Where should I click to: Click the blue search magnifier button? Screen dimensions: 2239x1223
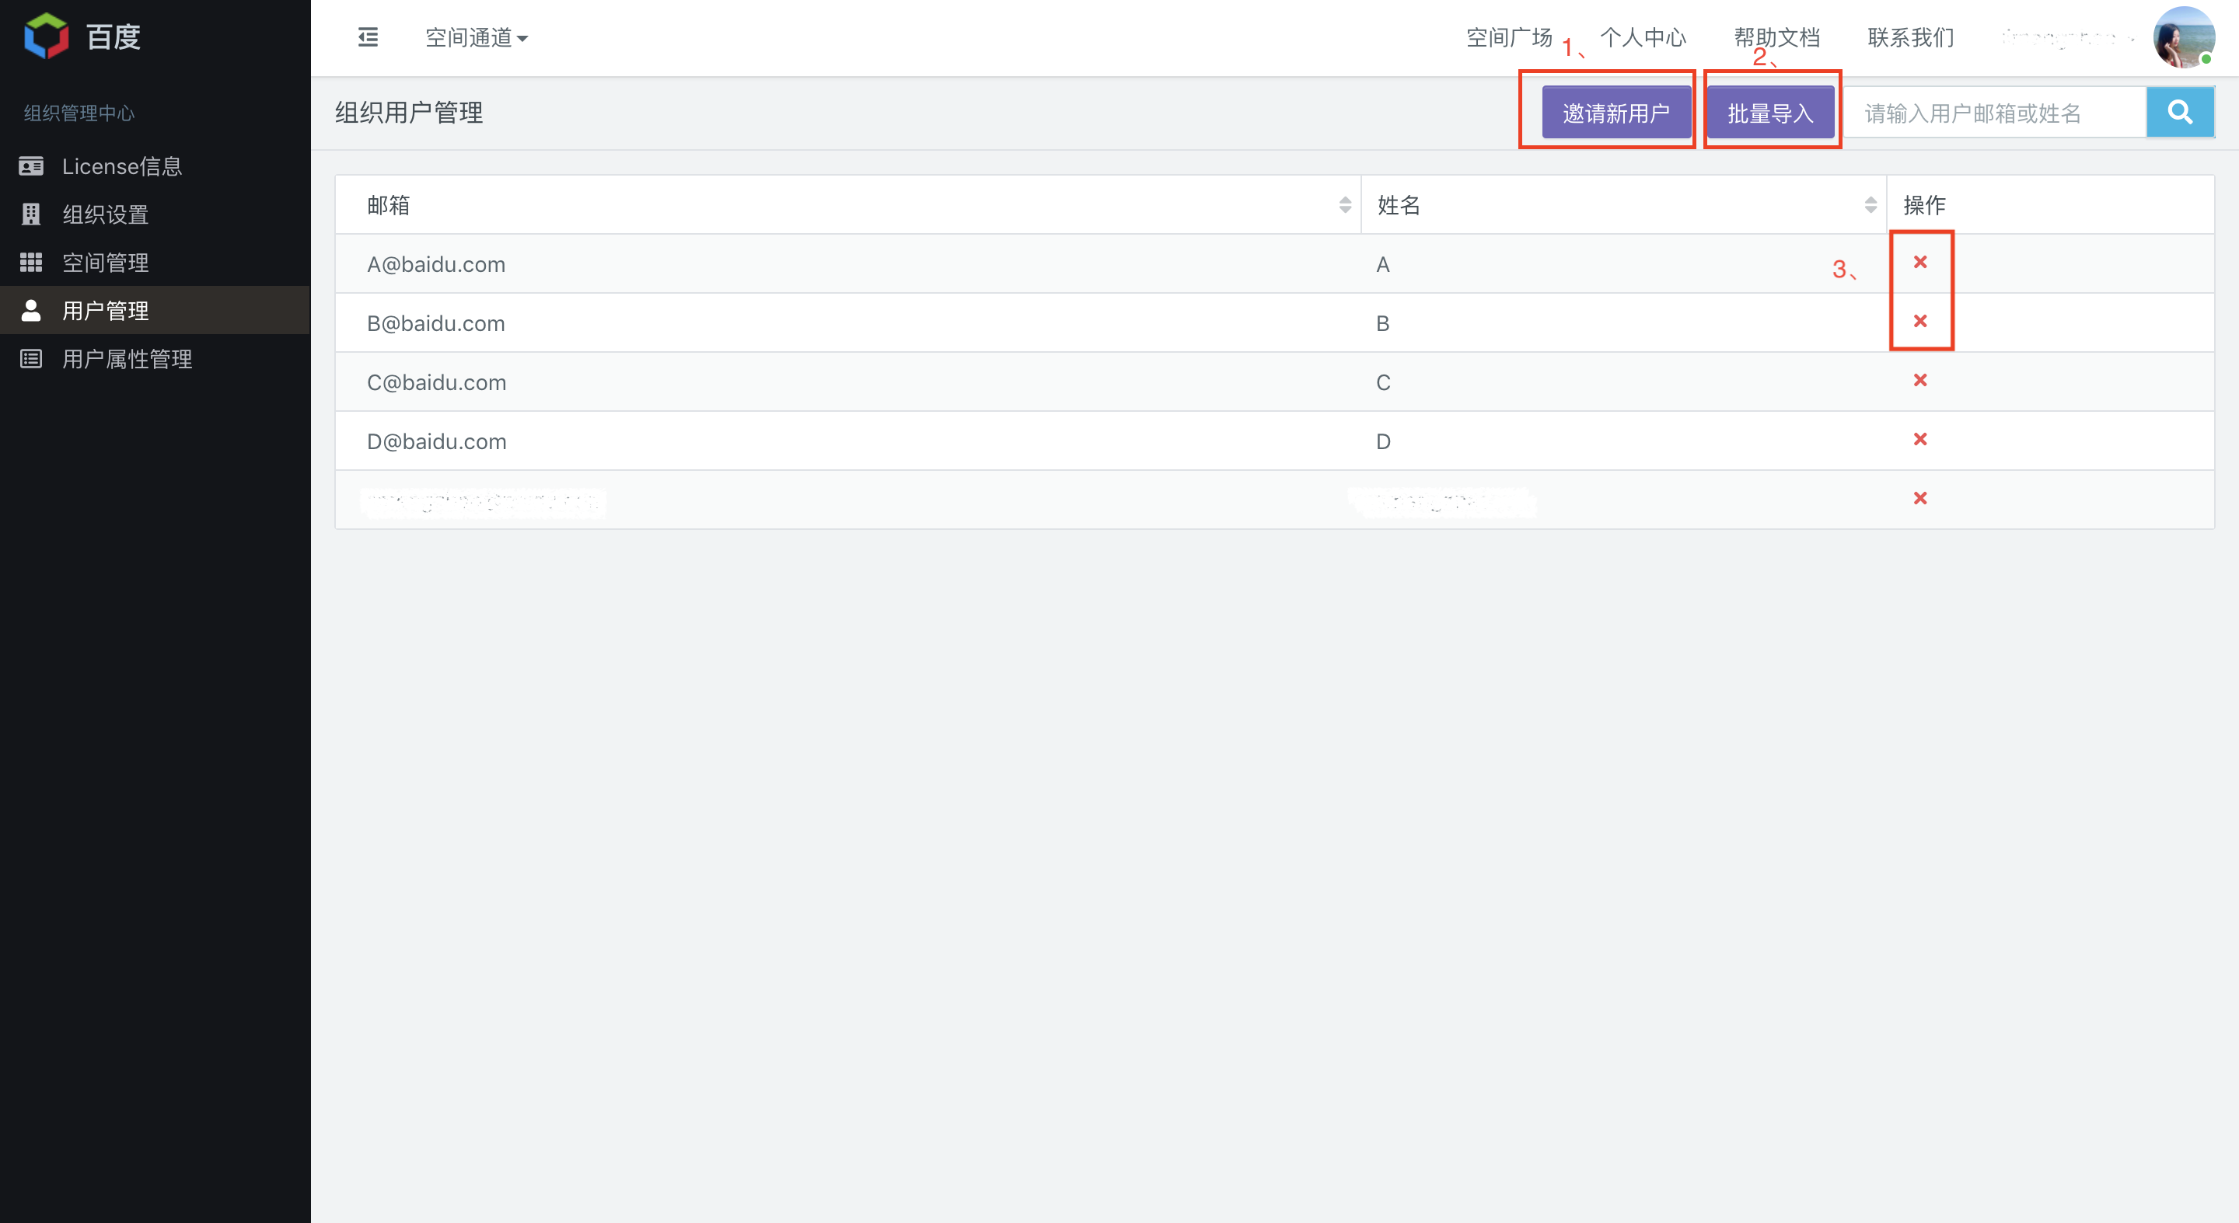(2179, 113)
